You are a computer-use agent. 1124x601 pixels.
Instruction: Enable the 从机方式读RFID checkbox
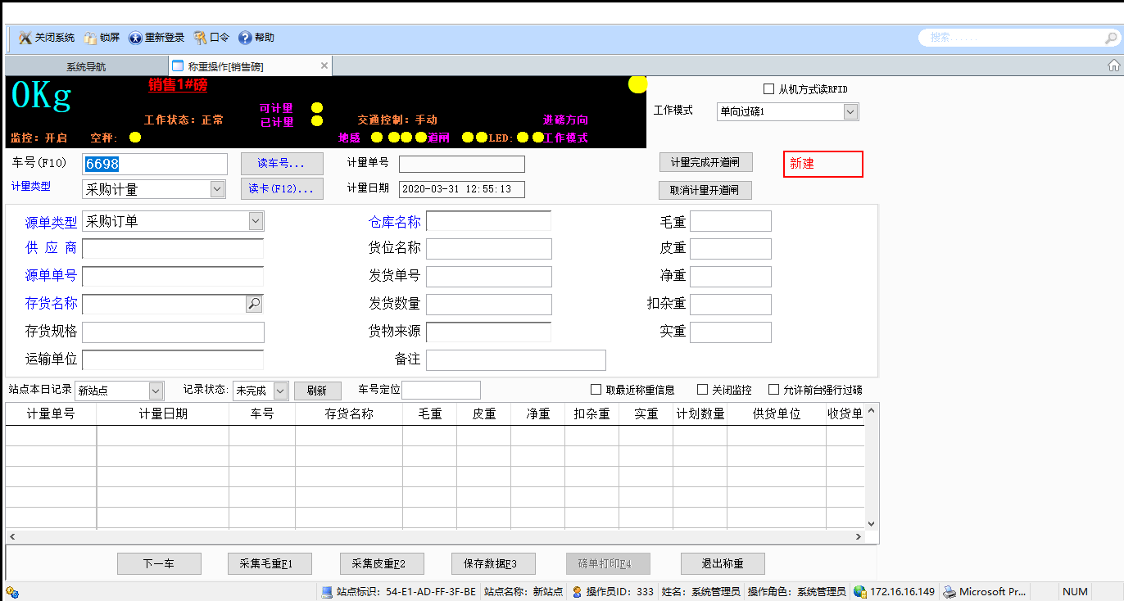tap(768, 89)
